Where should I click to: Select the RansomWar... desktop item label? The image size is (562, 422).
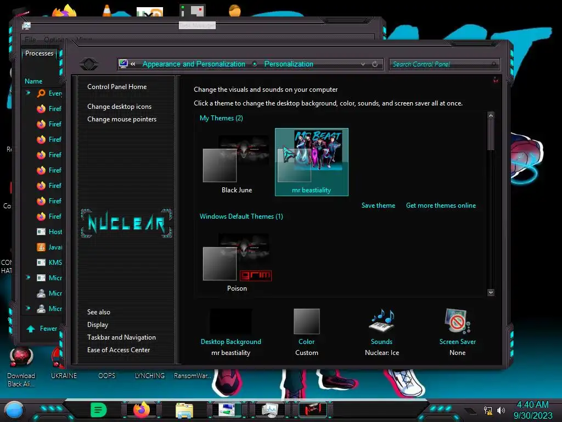[193, 376]
